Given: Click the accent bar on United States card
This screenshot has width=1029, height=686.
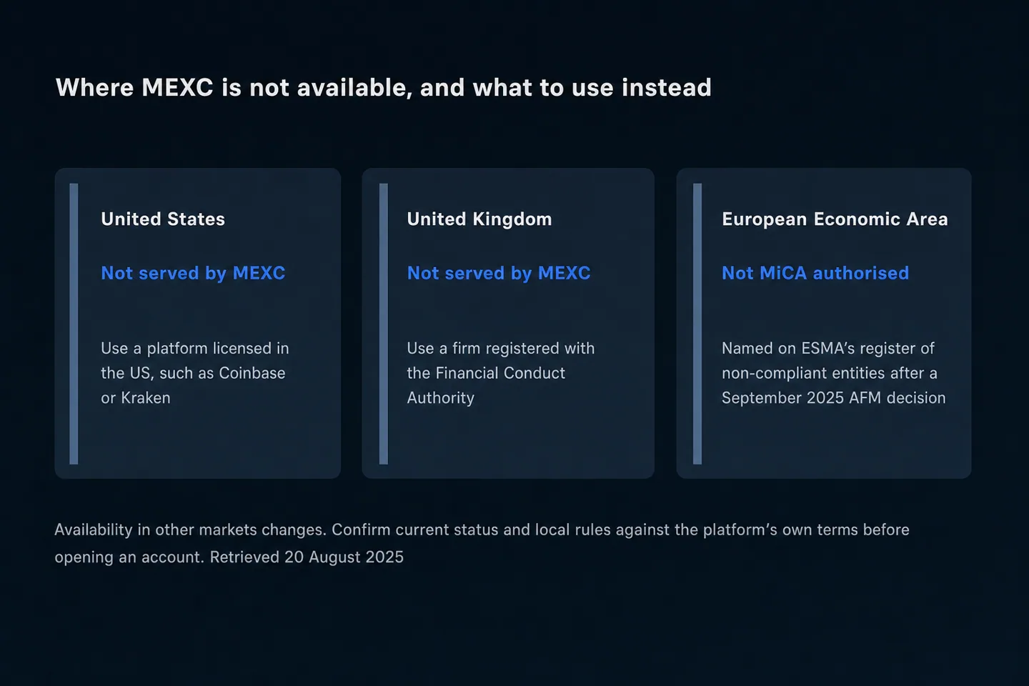Looking at the screenshot, I should point(74,324).
